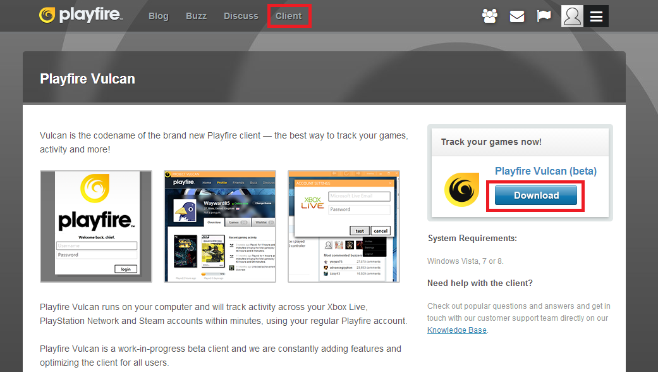
Task: Open the flag notifications icon
Action: pos(544,16)
